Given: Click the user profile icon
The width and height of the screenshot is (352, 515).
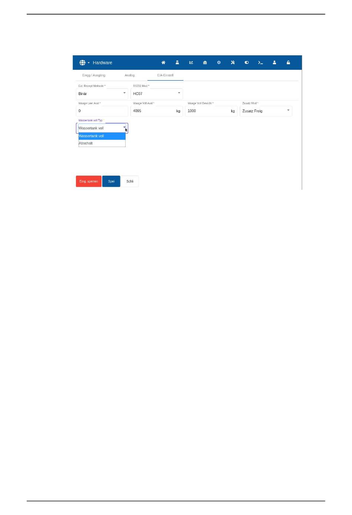Looking at the screenshot, I should 275,63.
